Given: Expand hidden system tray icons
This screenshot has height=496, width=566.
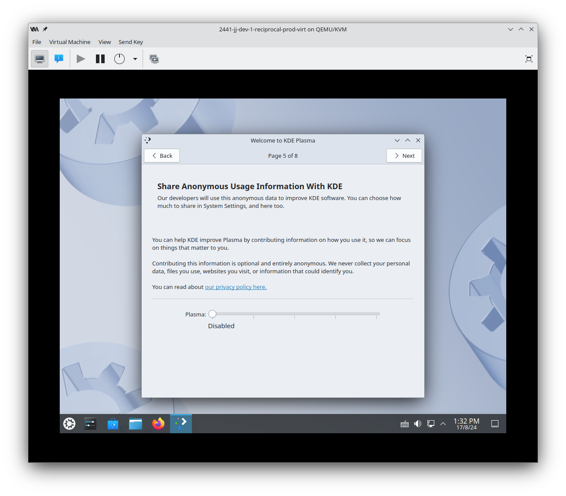Looking at the screenshot, I should point(443,424).
